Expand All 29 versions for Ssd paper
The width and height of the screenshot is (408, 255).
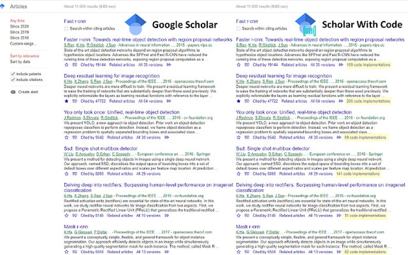tap(149, 173)
